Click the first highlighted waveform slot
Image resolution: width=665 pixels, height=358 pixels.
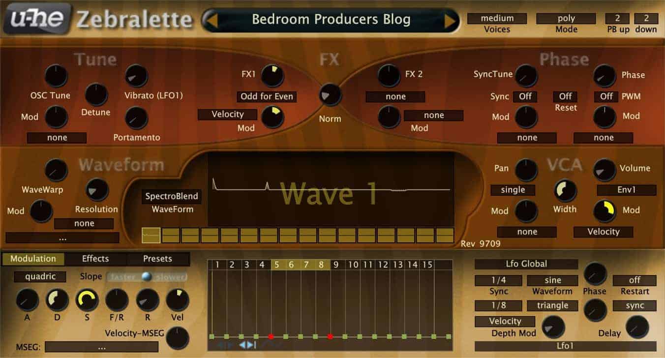(151, 235)
